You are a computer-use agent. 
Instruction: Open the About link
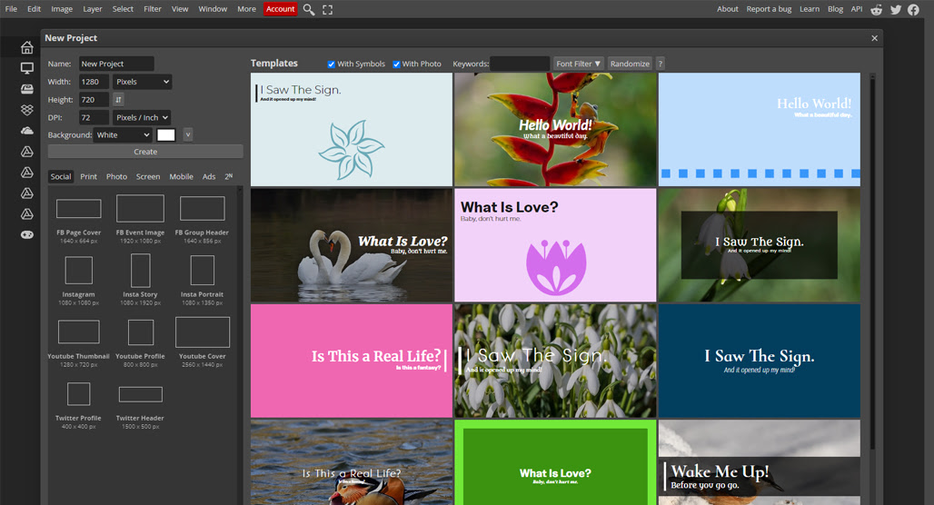[x=728, y=9]
